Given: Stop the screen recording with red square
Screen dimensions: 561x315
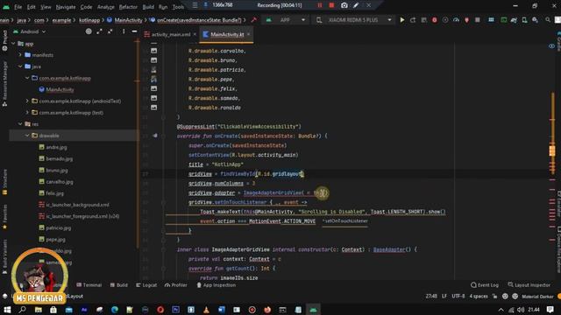Looking at the screenshot, I should pos(331,5).
